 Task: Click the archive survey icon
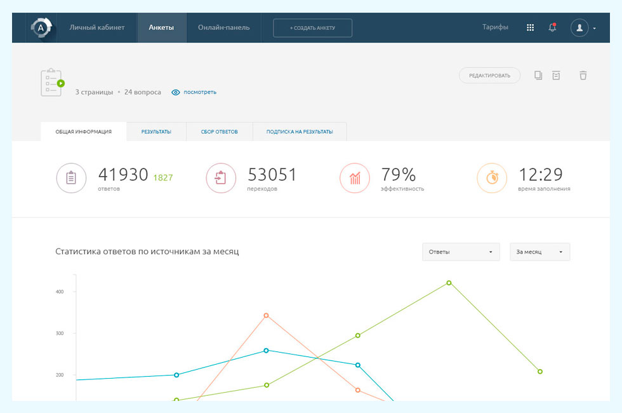coord(556,76)
